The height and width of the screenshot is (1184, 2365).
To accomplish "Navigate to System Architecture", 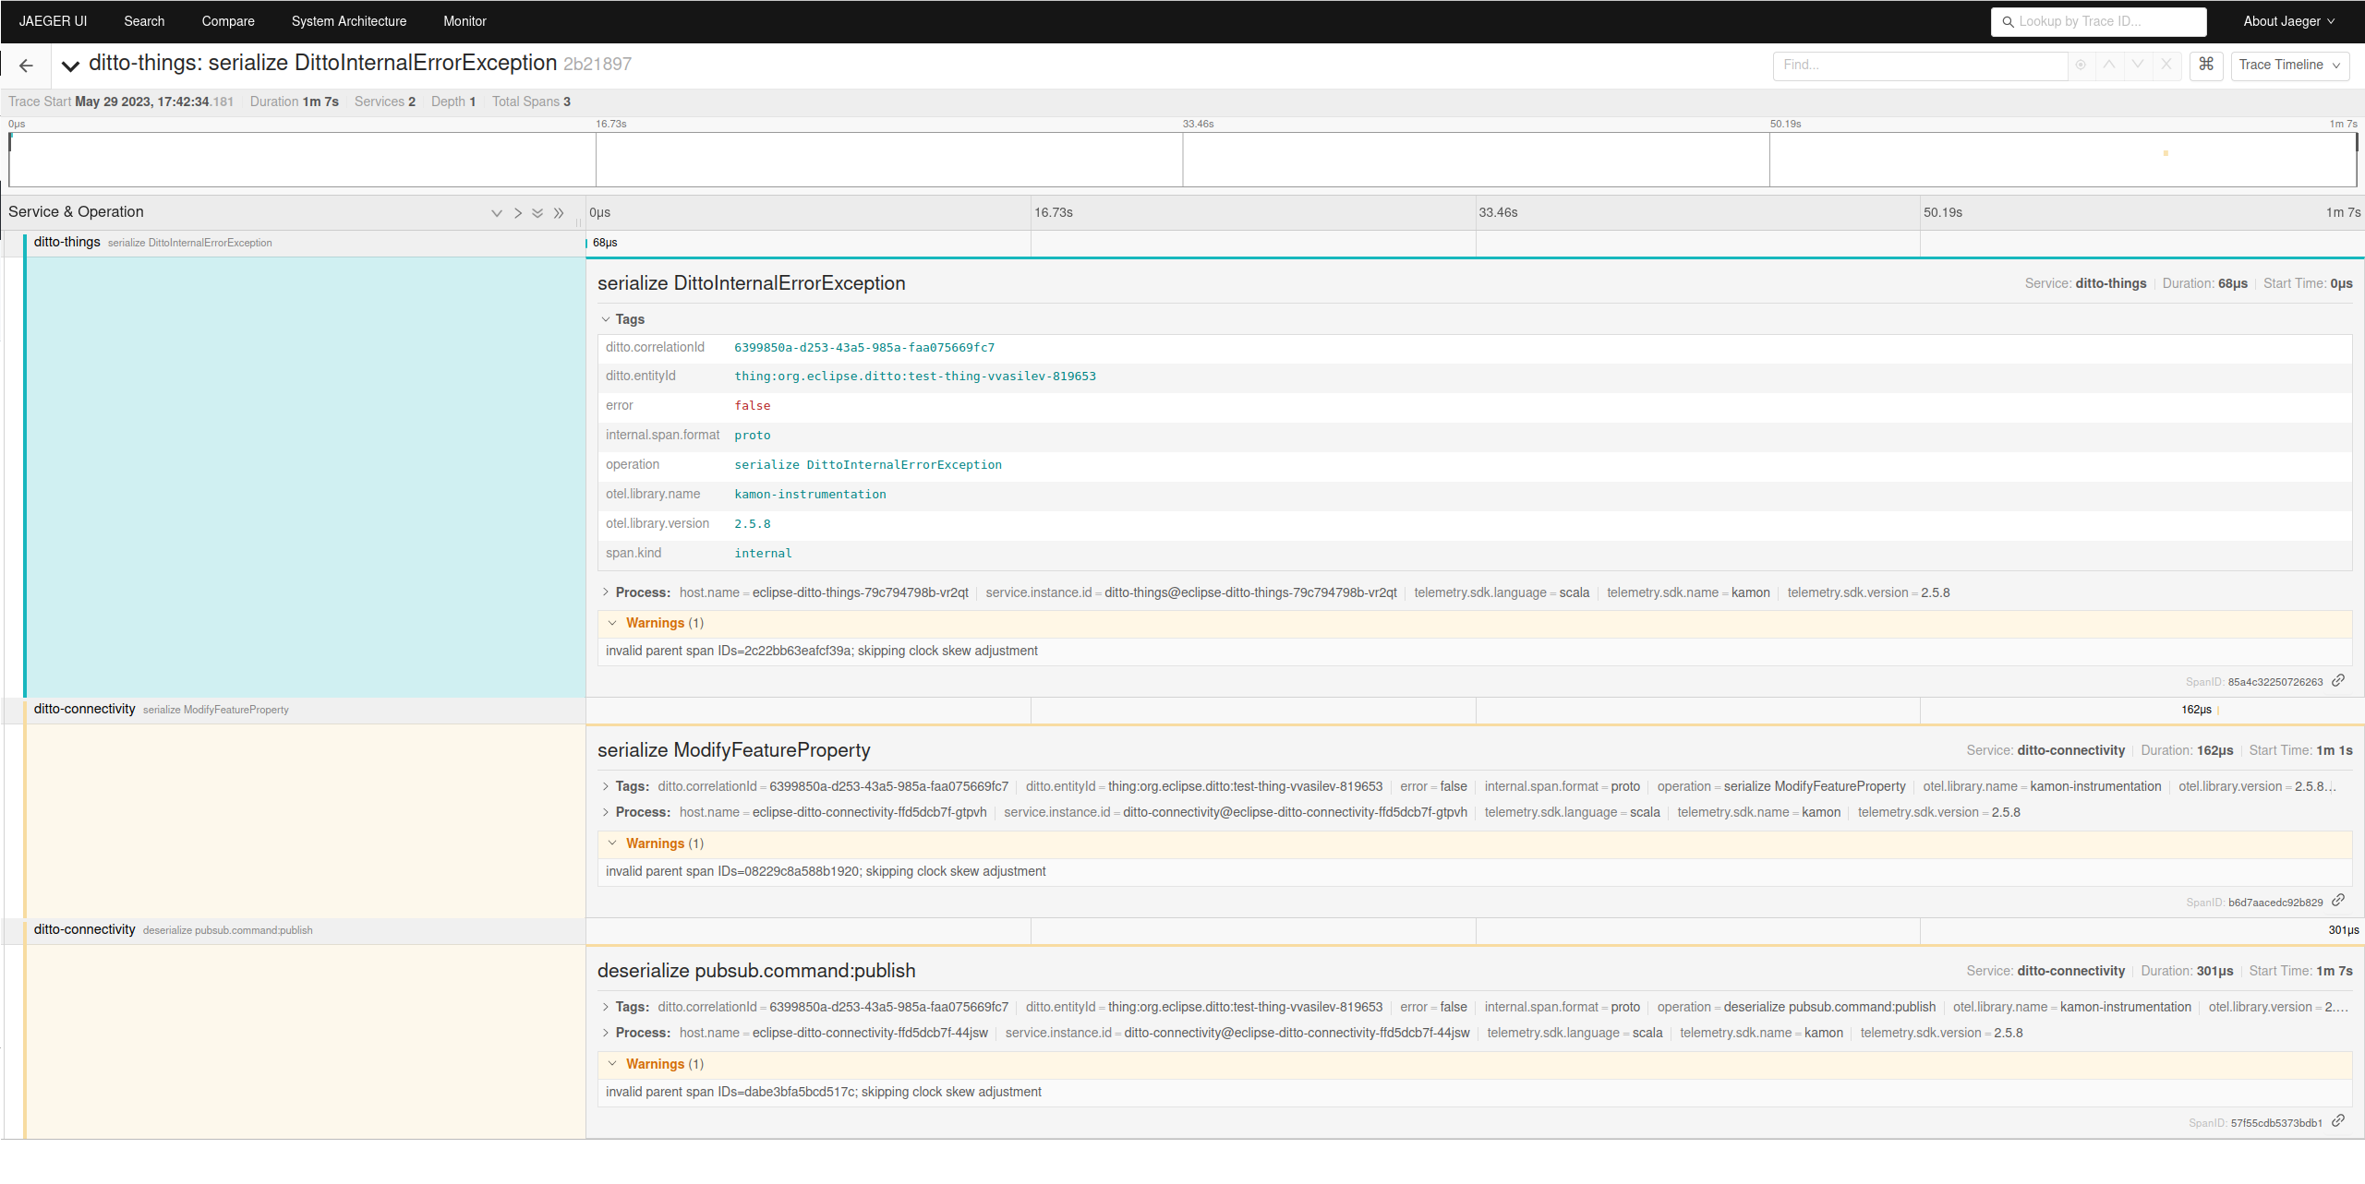I will [x=349, y=20].
